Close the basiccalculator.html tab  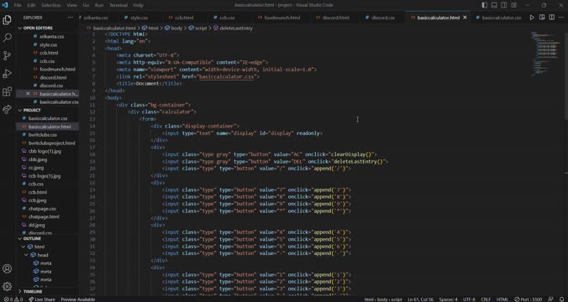click(465, 18)
